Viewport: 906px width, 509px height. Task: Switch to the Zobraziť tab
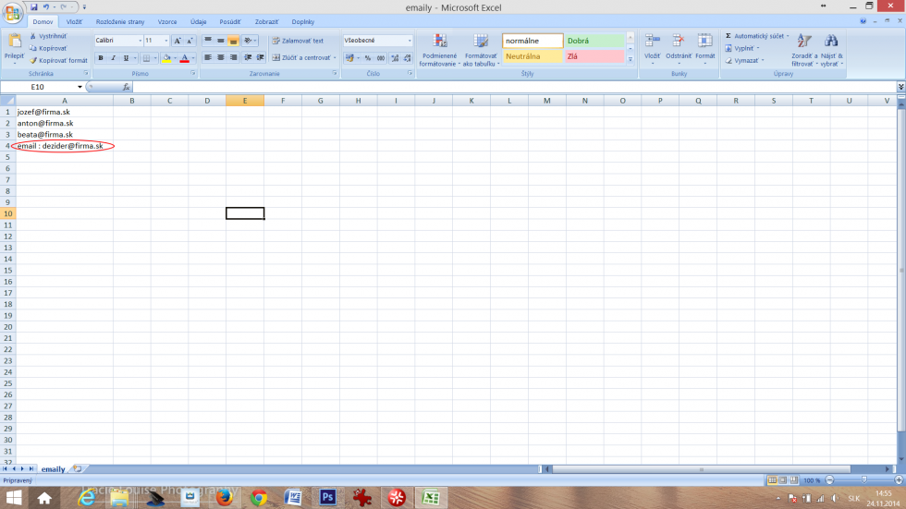tap(266, 22)
